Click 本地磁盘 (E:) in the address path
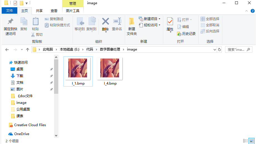256x144 pixels. 70,49
